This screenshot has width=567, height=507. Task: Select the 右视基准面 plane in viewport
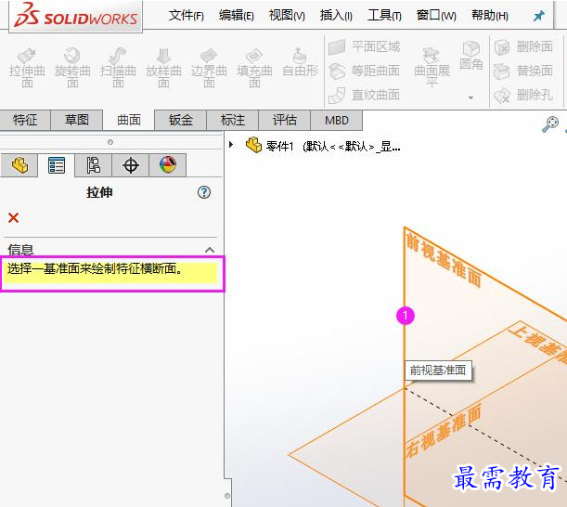[x=444, y=430]
